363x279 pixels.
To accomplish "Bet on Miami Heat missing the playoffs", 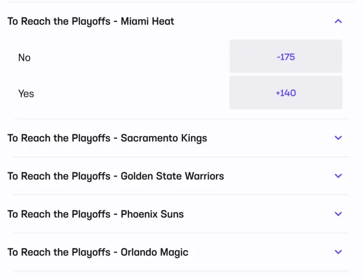I will tap(286, 57).
